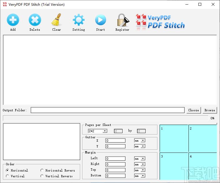Click the Add files plus icon

pyautogui.click(x=13, y=20)
